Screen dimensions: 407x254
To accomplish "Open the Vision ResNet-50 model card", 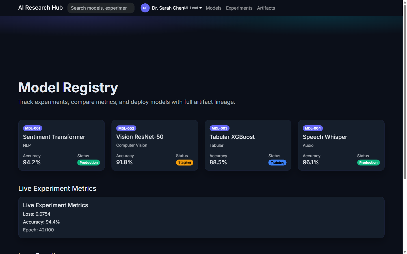I will (x=155, y=145).
